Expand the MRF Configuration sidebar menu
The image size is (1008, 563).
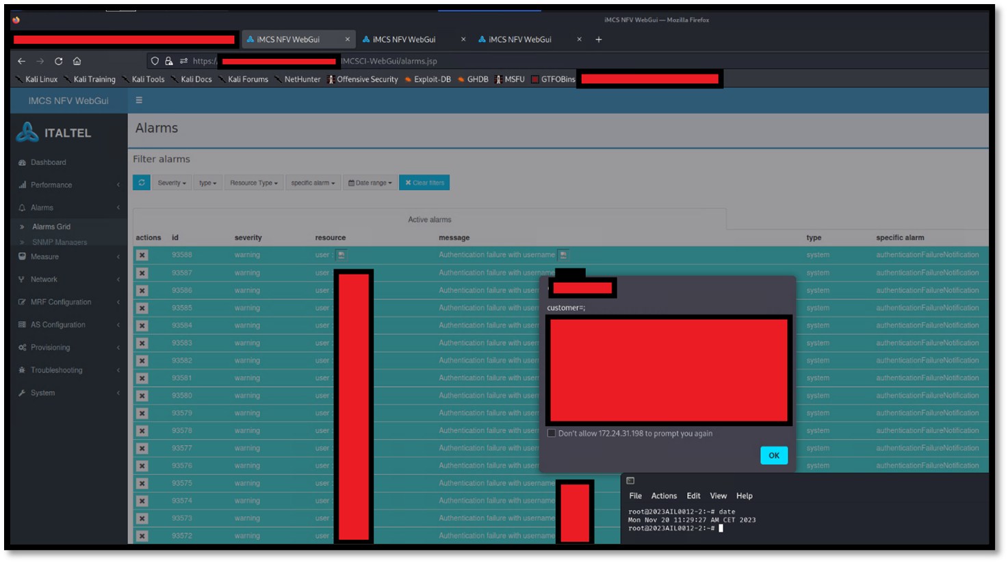coord(68,302)
